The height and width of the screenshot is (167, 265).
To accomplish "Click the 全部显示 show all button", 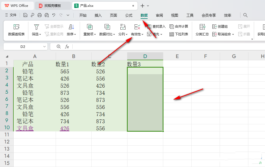I will 54,27.
